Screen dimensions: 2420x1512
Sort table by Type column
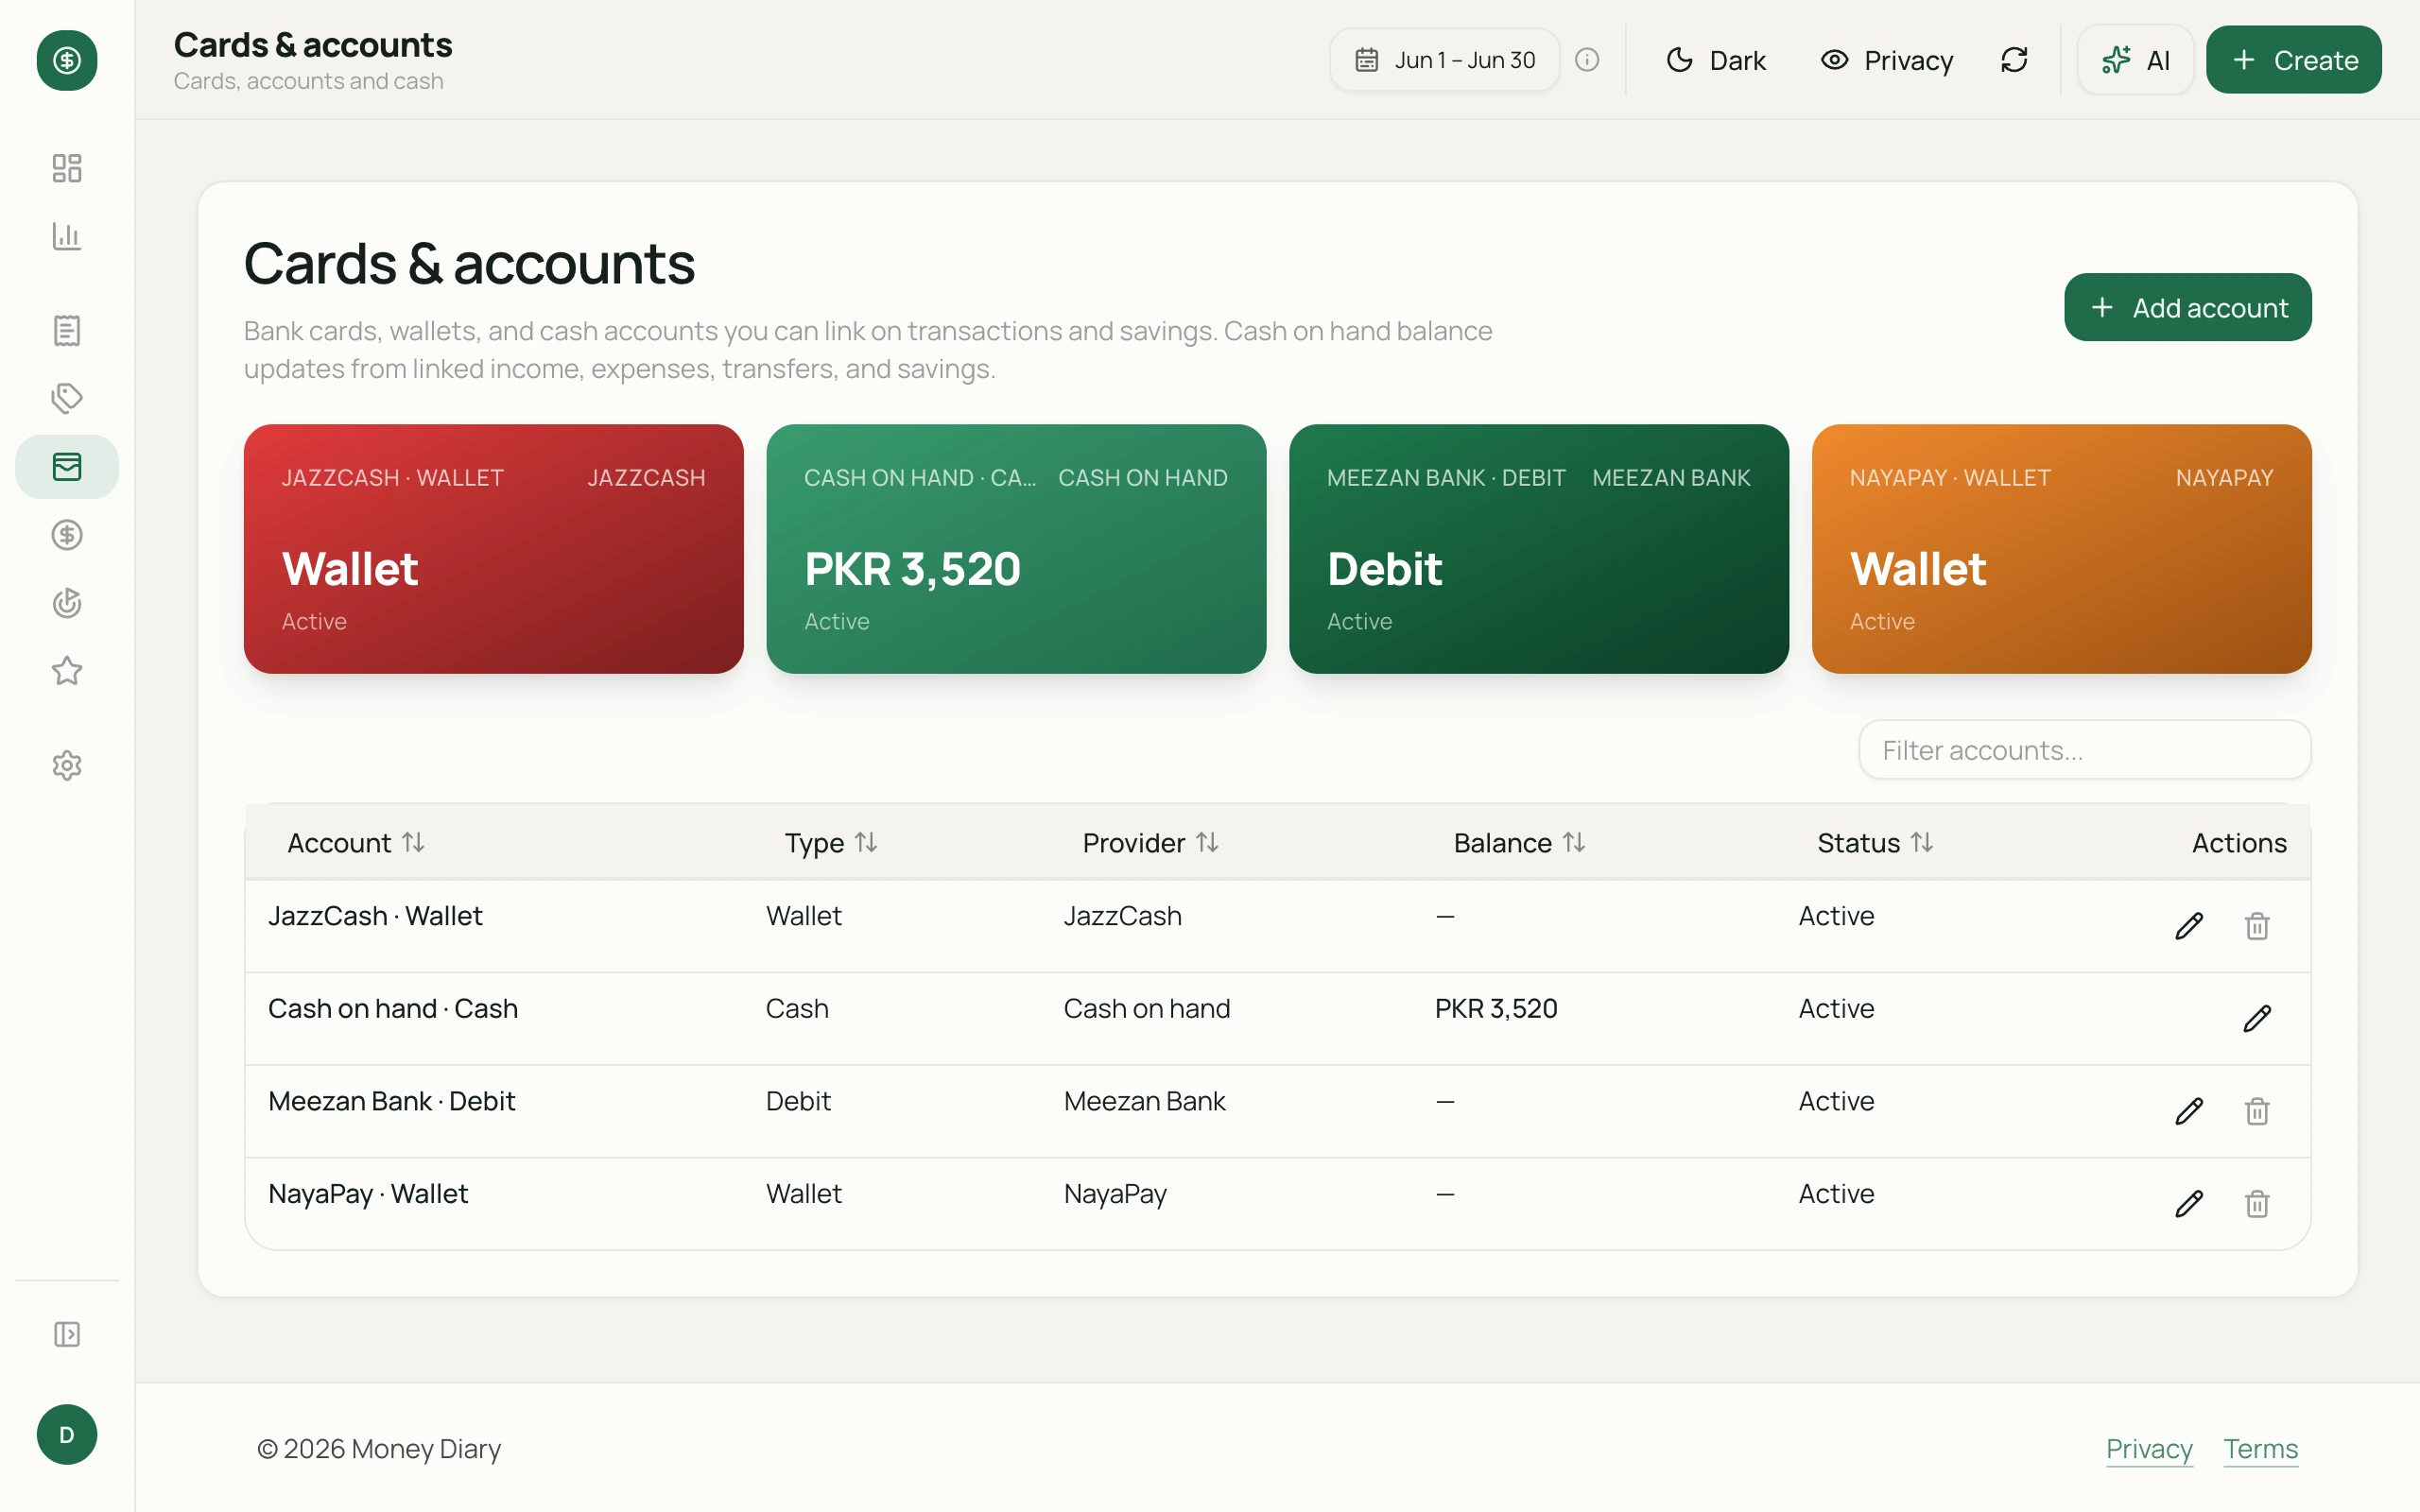(x=831, y=843)
